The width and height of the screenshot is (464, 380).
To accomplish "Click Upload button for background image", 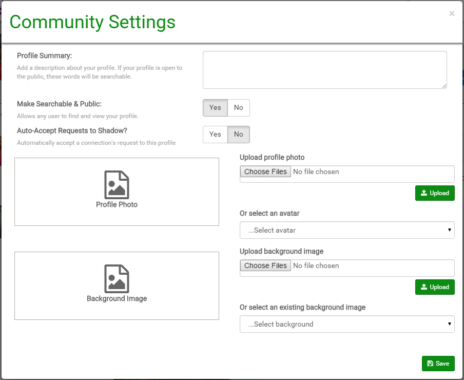I will [x=434, y=287].
